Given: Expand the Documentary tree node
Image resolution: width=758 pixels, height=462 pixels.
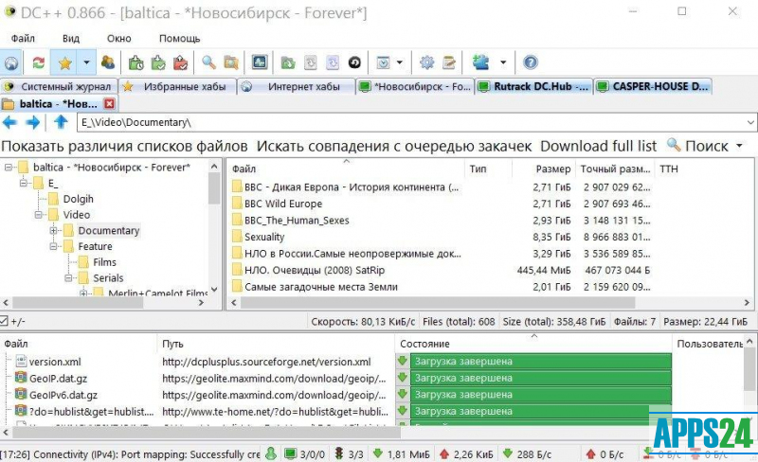Looking at the screenshot, I should pyautogui.click(x=54, y=230).
